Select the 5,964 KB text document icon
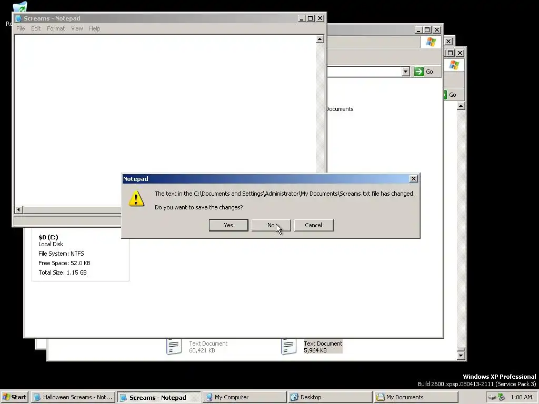Image resolution: width=539 pixels, height=404 pixels. (289, 346)
